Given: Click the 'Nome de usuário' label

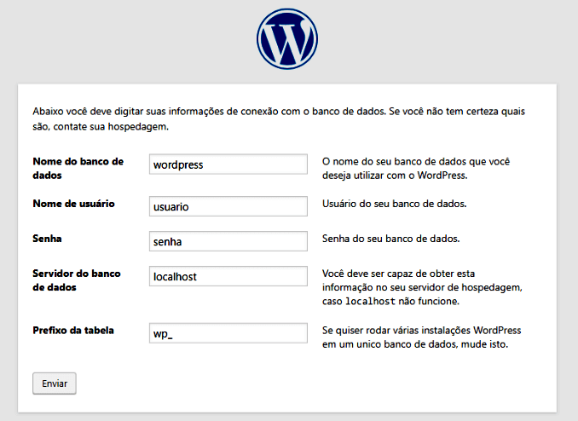Looking at the screenshot, I should (73, 204).
